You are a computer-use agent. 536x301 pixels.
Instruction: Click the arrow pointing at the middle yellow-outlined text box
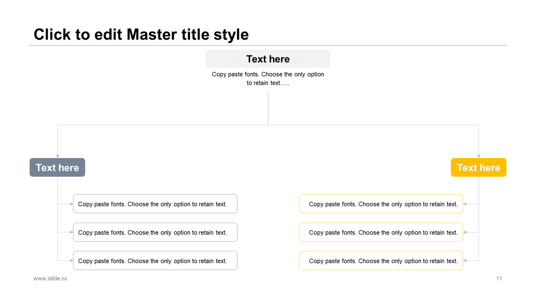[465, 232]
